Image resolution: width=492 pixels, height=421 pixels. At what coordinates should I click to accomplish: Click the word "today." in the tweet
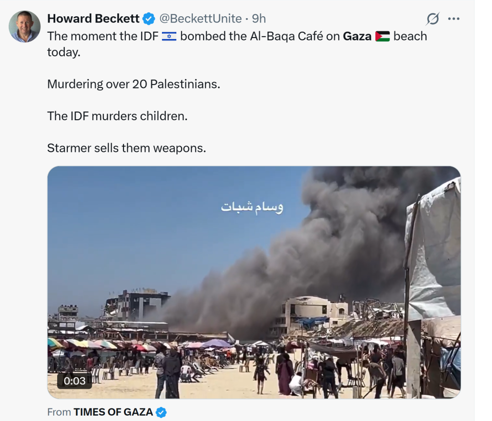coord(63,52)
